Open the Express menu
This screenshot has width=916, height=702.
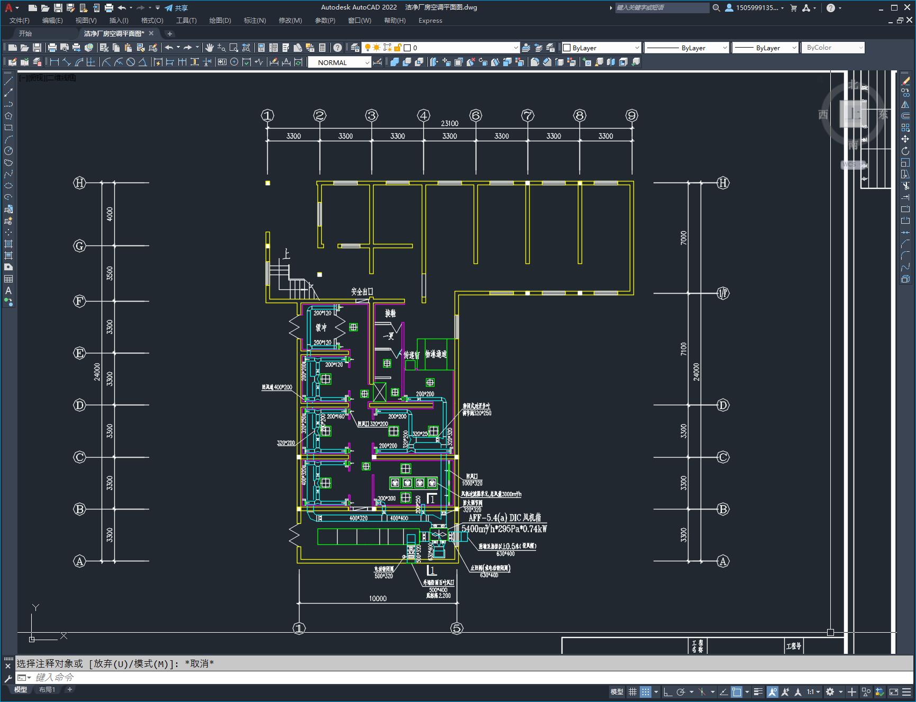(x=430, y=21)
